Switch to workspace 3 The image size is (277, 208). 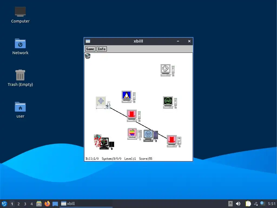click(25, 204)
